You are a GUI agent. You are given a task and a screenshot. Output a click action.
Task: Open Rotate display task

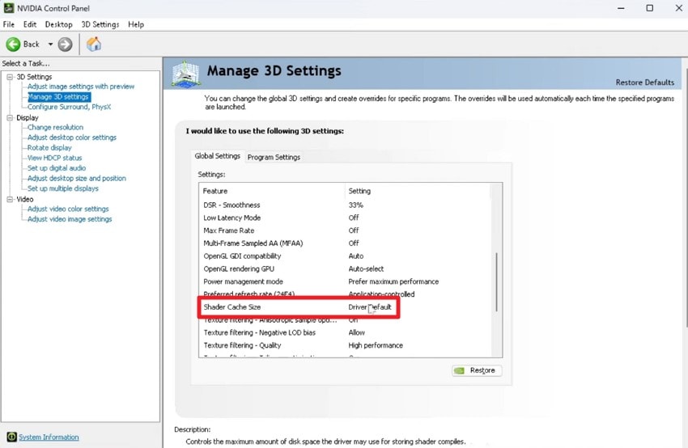tap(49, 148)
